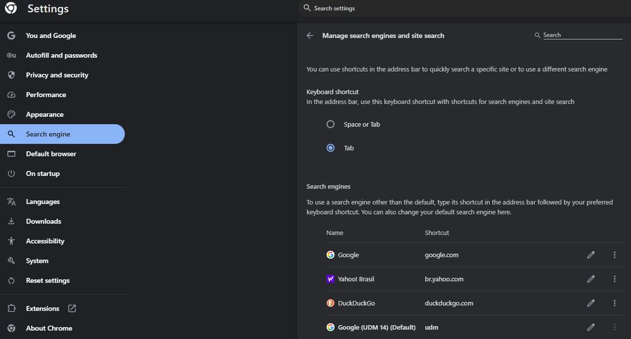Click the search engines Search field
This screenshot has width=631, height=339.
coord(582,35)
